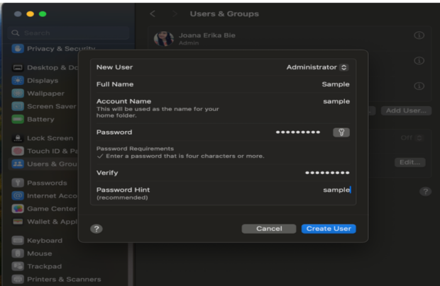Click the password key assistant icon

tap(341, 132)
